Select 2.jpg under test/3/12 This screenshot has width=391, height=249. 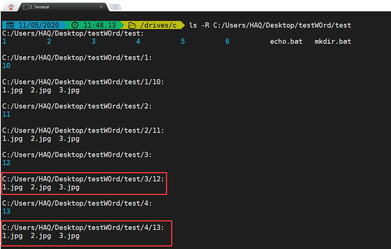(41, 187)
